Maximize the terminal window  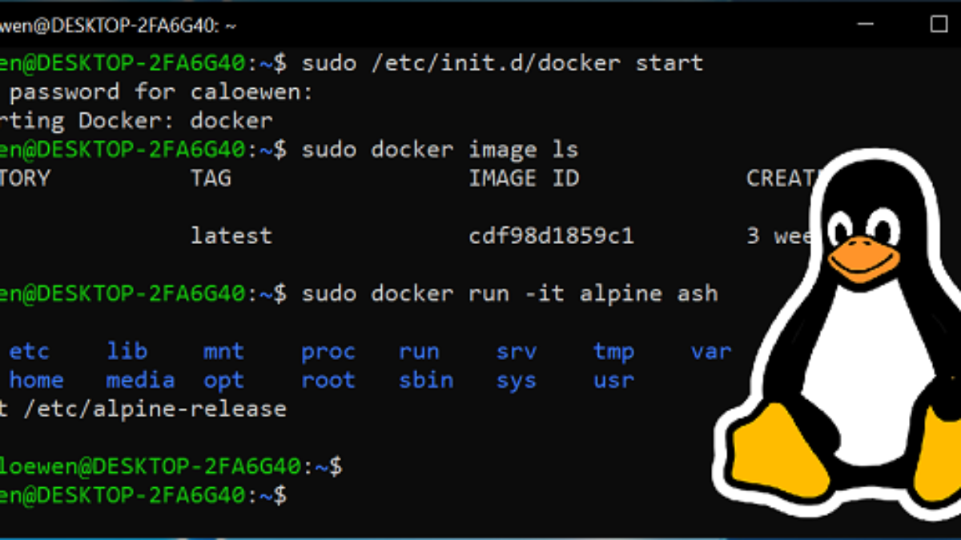(x=939, y=24)
